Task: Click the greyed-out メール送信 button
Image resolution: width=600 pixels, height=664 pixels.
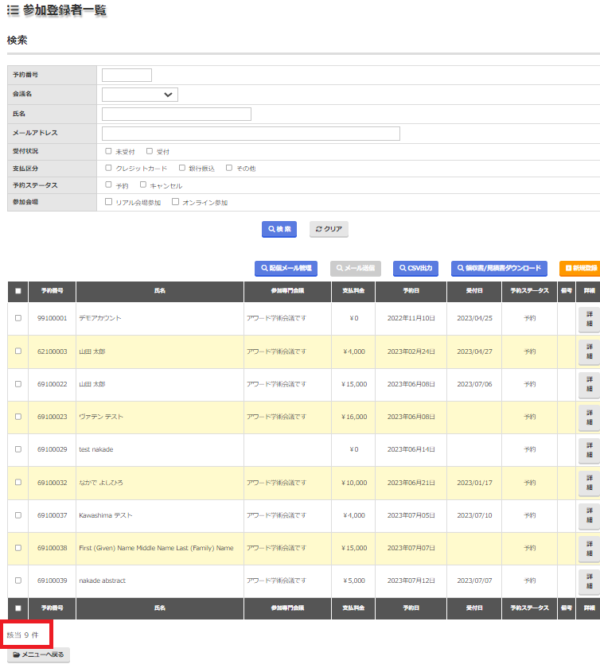Action: pos(356,269)
